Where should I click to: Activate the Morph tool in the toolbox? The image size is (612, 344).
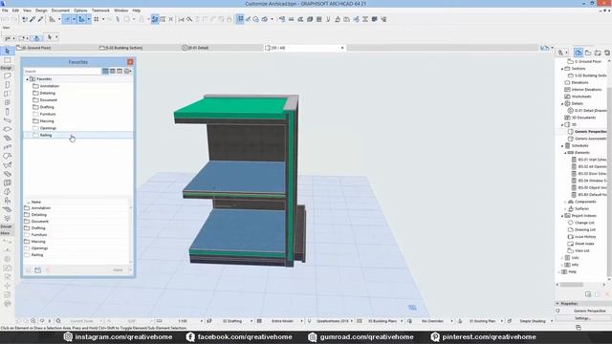(7, 192)
